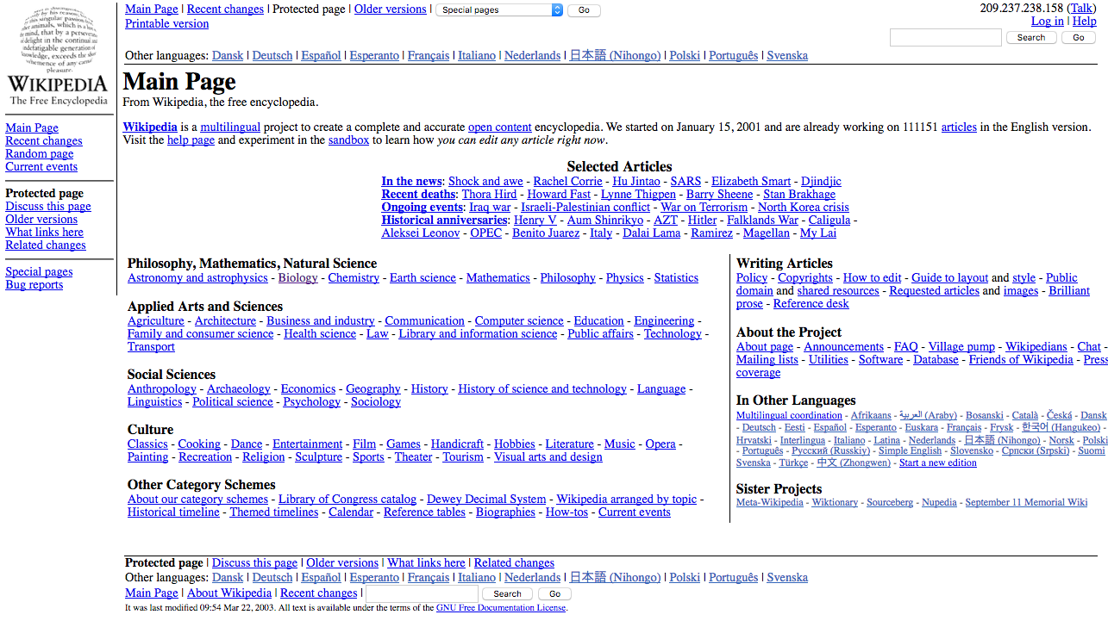The width and height of the screenshot is (1108, 627).
Task: Open the Special pages dropdown
Action: [499, 10]
